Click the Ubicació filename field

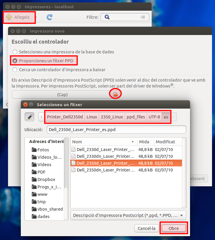pyautogui.click(x=116, y=130)
